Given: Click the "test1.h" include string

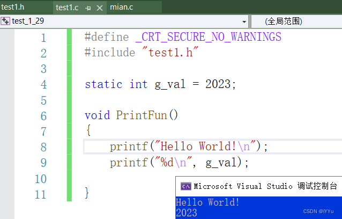Looking at the screenshot, I should [170, 53].
